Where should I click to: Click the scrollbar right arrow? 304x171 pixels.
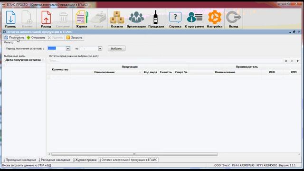[x=299, y=154]
